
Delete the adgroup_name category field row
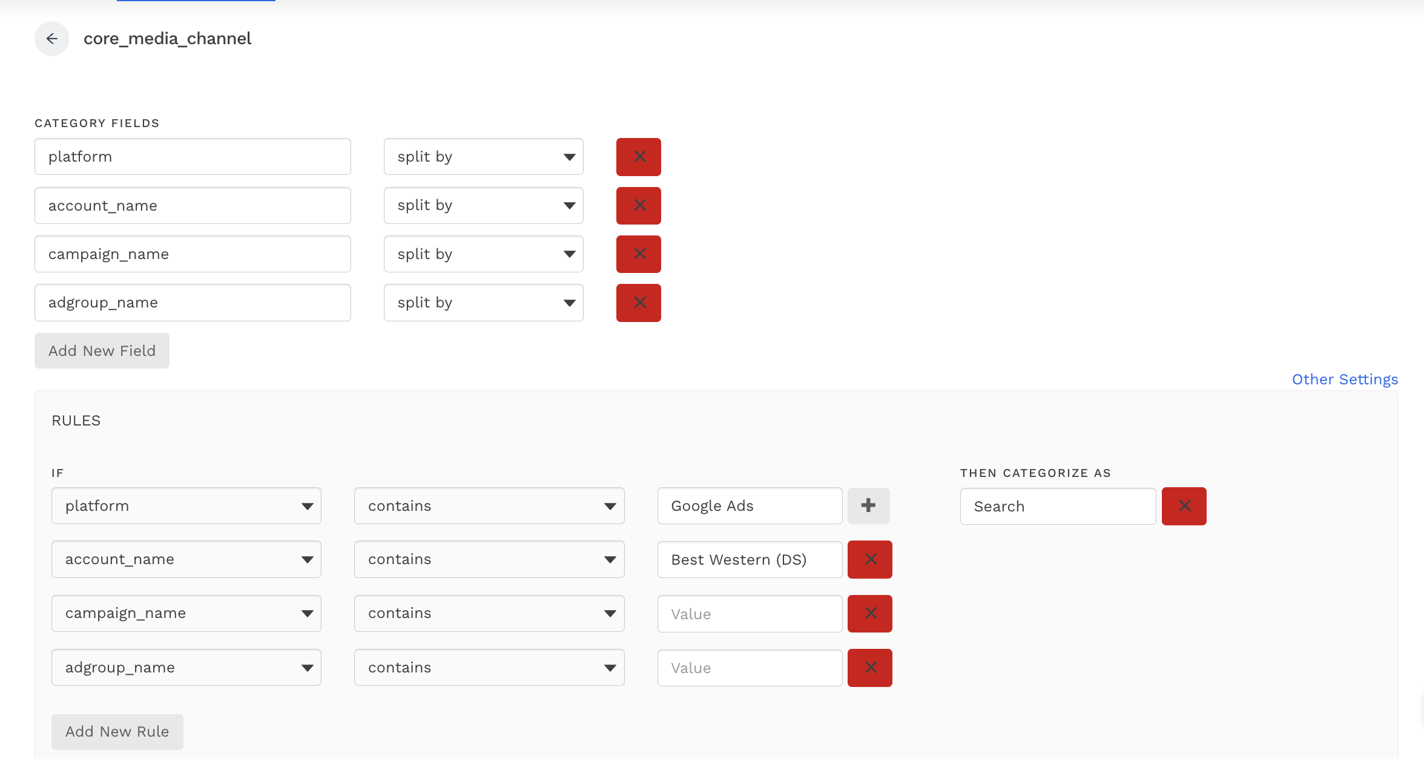pos(638,303)
